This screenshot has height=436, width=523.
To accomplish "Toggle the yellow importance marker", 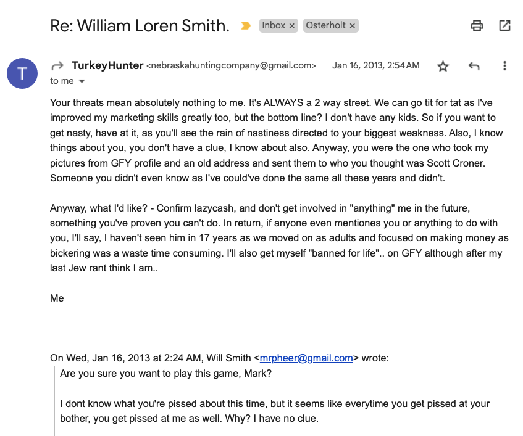I will tap(246, 26).
